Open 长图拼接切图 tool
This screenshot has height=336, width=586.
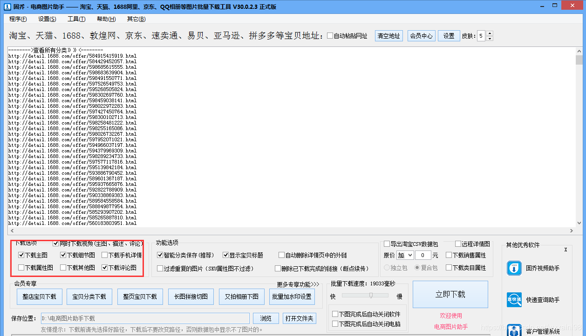click(191, 296)
